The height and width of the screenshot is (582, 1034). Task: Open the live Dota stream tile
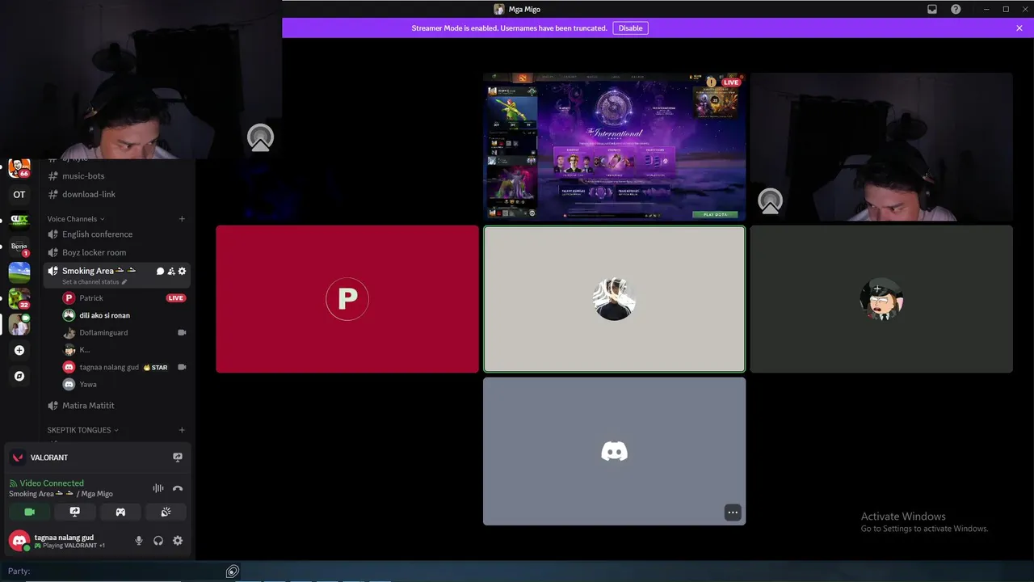coord(614,147)
